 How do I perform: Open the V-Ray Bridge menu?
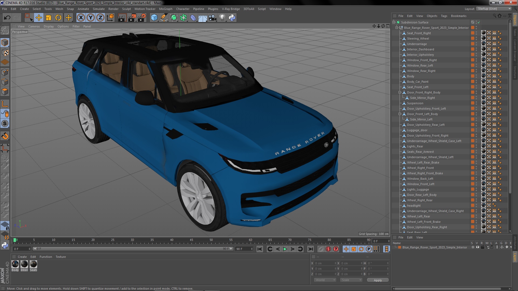[x=231, y=9]
